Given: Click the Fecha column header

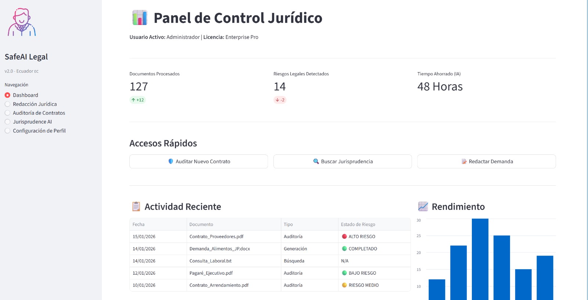Looking at the screenshot, I should point(158,224).
